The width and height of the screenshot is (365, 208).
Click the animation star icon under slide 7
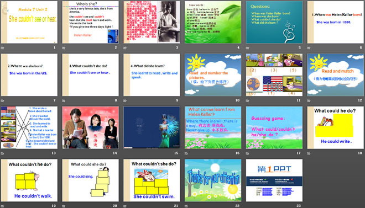[3, 101]
